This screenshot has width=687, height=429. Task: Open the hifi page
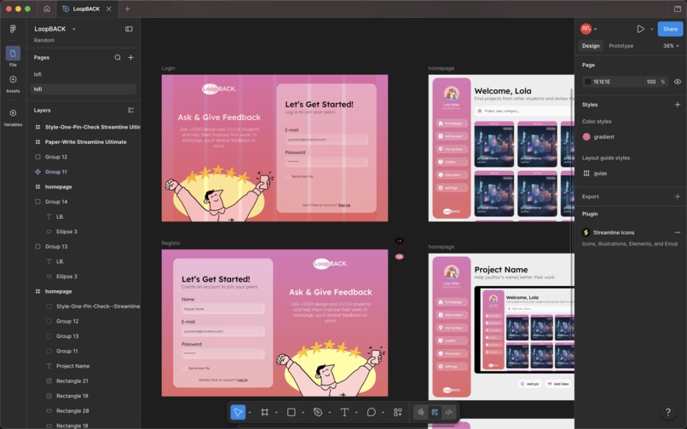[x=83, y=89]
